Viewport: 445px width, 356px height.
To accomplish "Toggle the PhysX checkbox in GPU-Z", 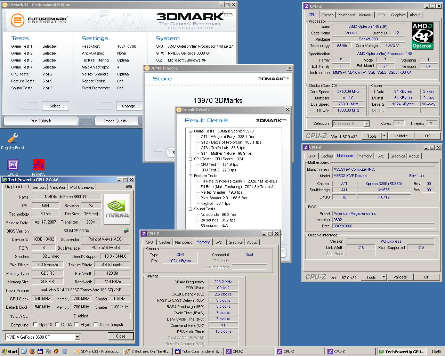I will pos(76,325).
